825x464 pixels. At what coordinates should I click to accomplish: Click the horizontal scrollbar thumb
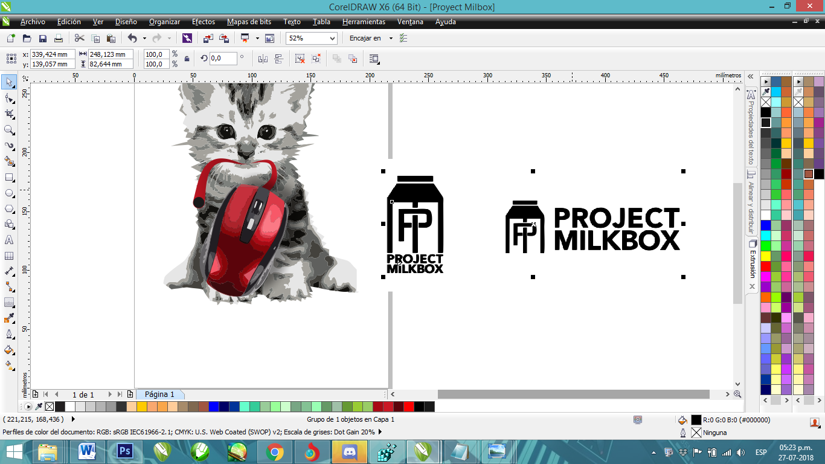[574, 394]
